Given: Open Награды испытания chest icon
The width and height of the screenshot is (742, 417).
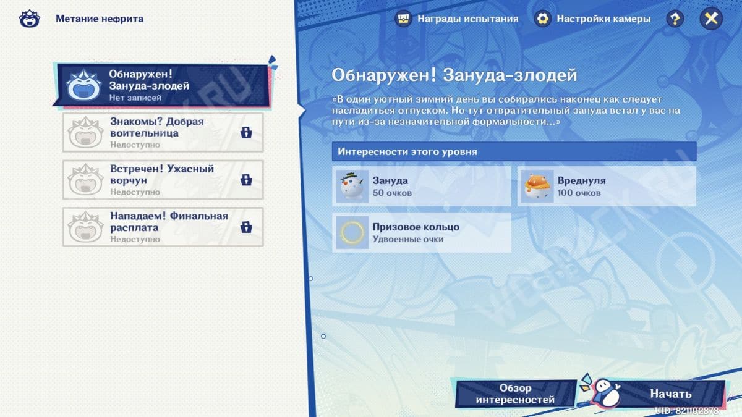Looking at the screenshot, I should (x=404, y=19).
